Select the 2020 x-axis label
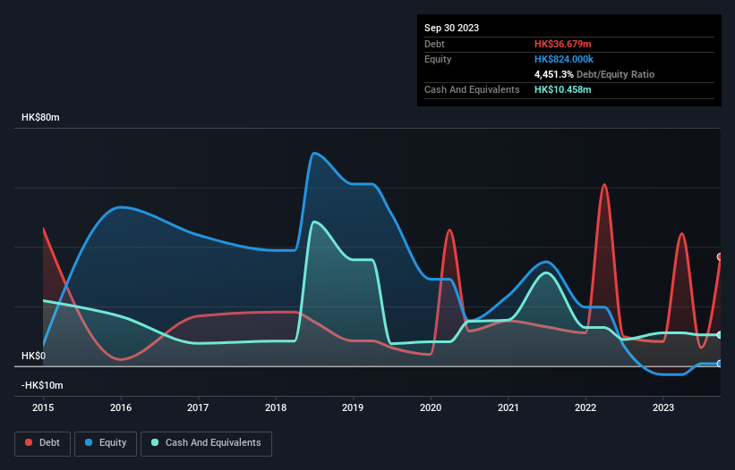The height and width of the screenshot is (470, 735). [431, 407]
